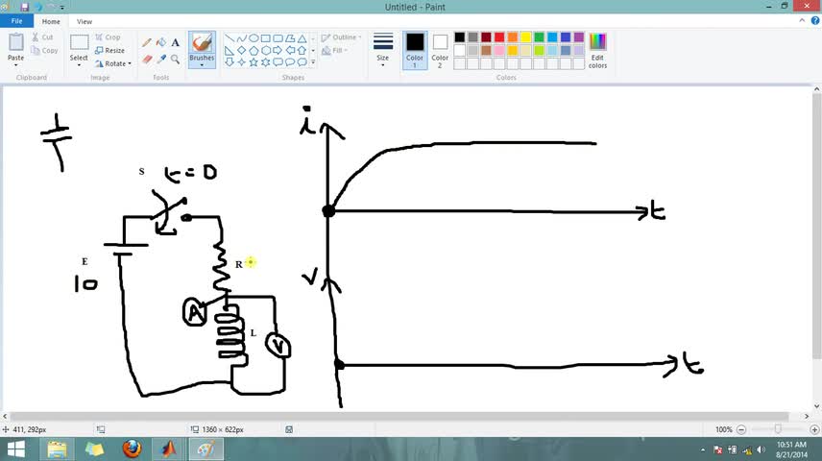
Task: Open the Outline dropdown
Action: (341, 37)
